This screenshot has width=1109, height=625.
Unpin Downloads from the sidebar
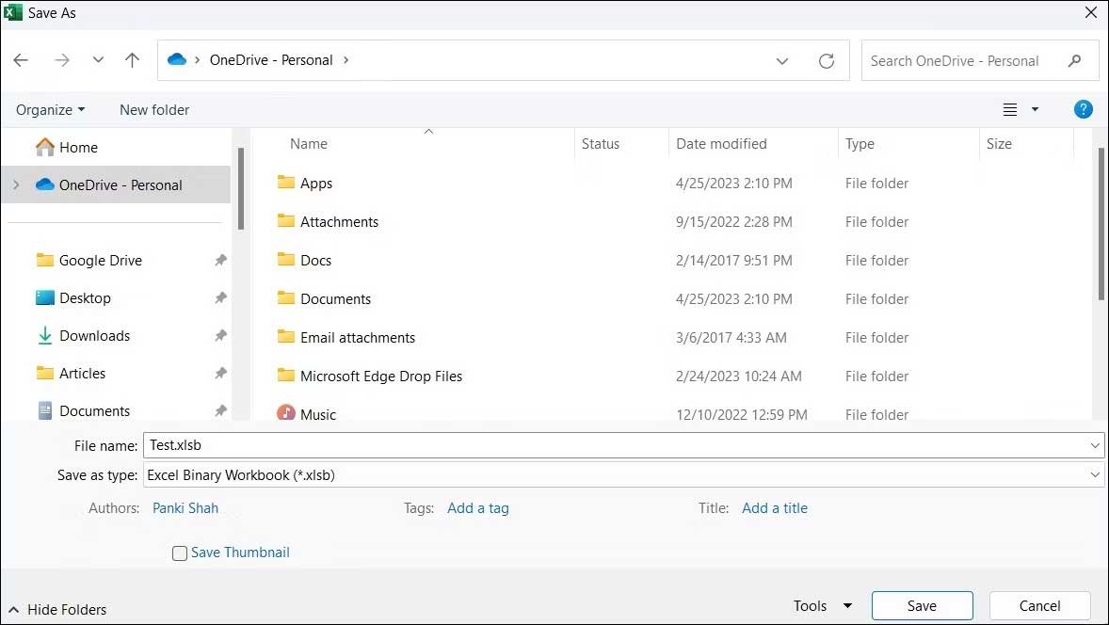(x=220, y=335)
